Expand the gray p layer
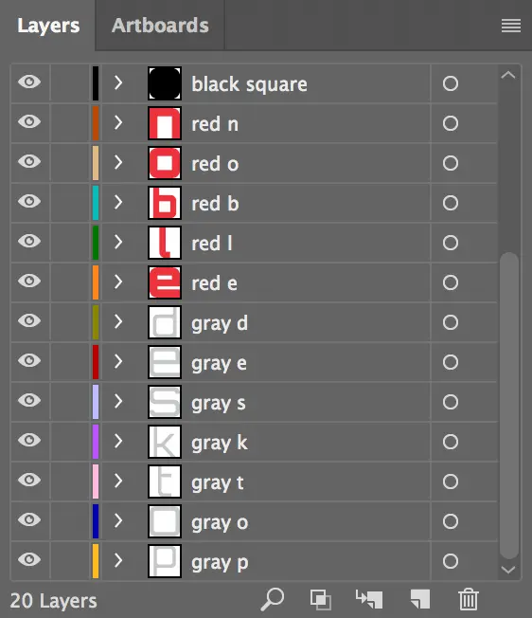Viewport: 532px width, 618px height. (118, 560)
